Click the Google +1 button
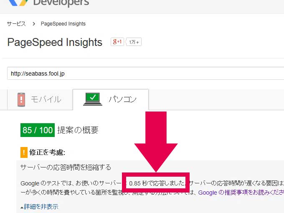The width and height of the screenshot is (284, 213). [117, 42]
